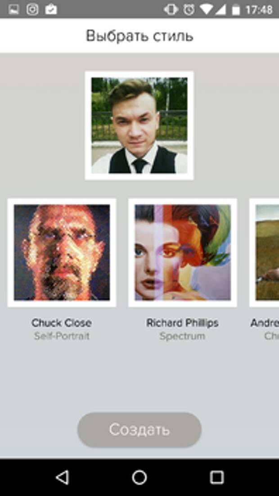
Task: Select the Chuck Close Self-Portrait style
Action: tap(62, 253)
